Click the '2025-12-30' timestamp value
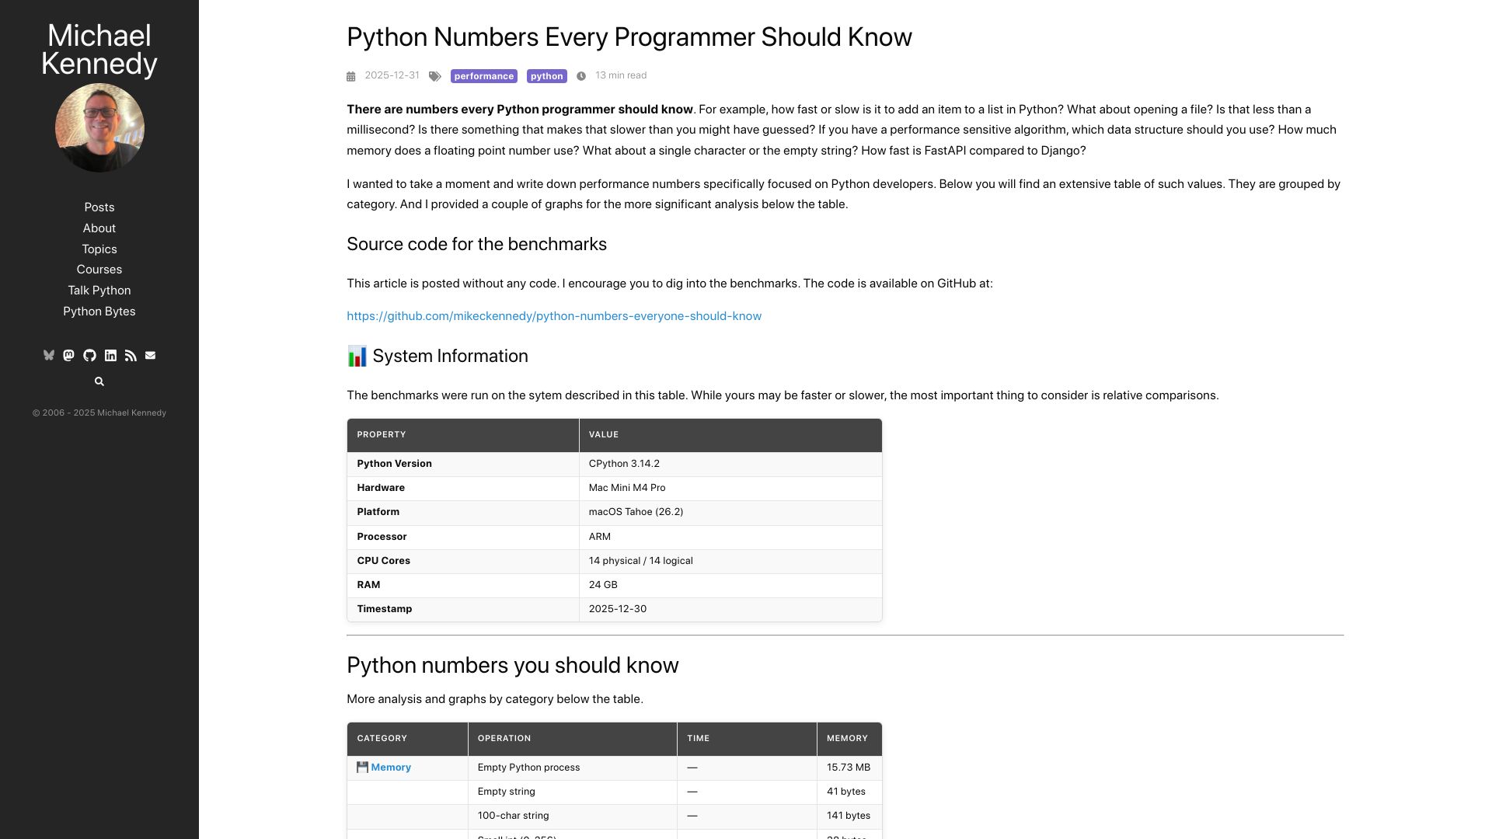This screenshot has height=839, width=1492. pyautogui.click(x=730, y=609)
